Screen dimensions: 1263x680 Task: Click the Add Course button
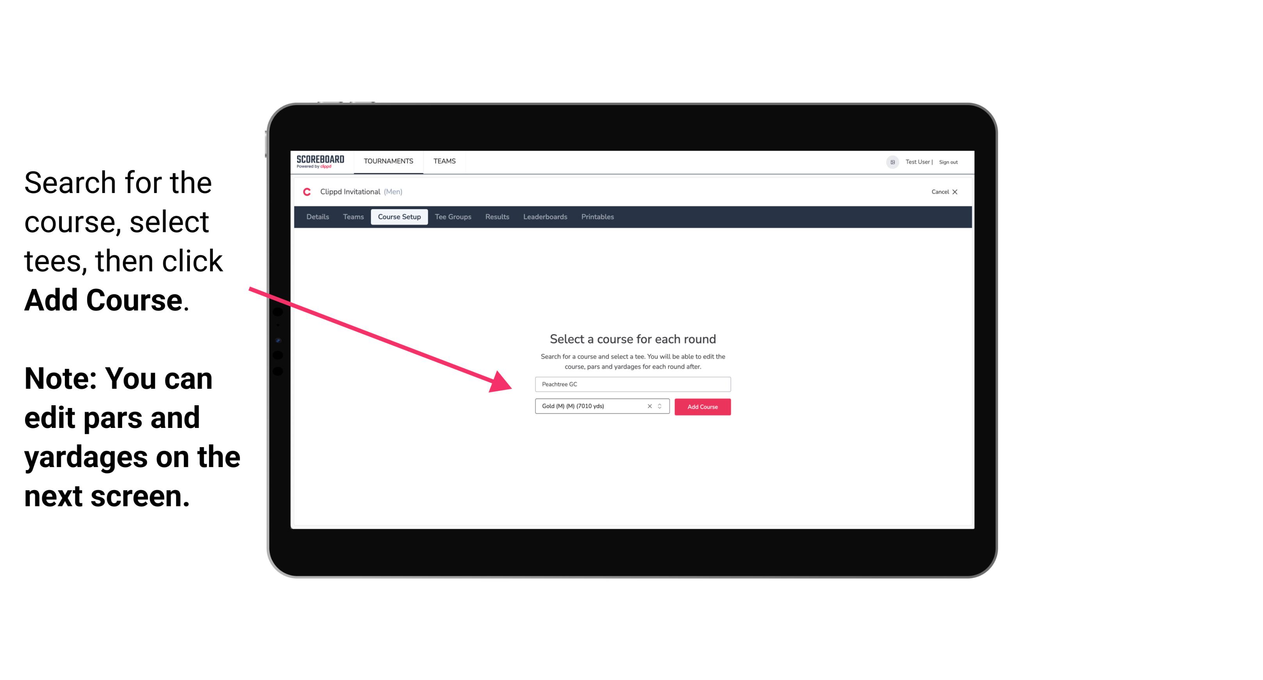702,407
